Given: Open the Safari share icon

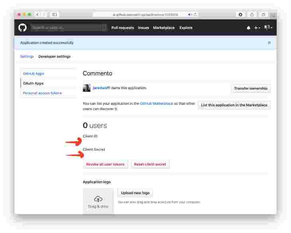Looking at the screenshot, I should click(252, 14).
